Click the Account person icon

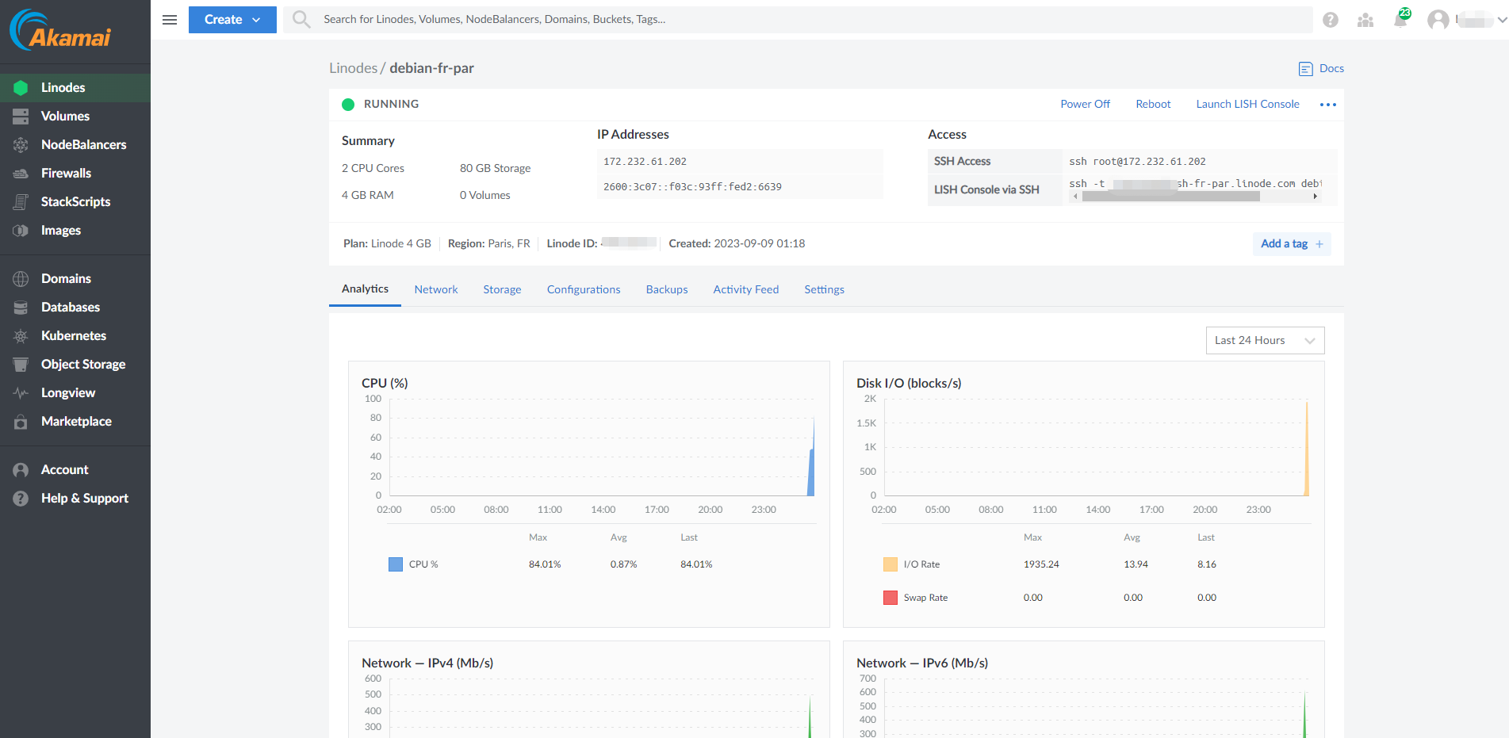[x=21, y=469]
